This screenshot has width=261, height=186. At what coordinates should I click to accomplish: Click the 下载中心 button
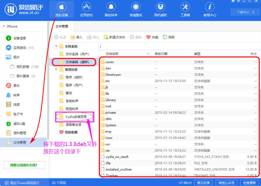(x=245, y=12)
